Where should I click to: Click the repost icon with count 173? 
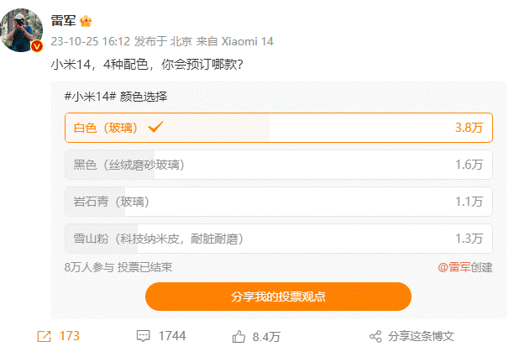(44, 336)
